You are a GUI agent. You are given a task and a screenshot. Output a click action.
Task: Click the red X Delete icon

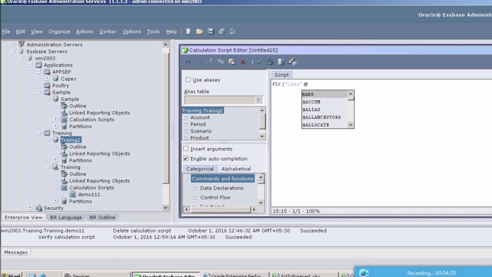[243, 62]
